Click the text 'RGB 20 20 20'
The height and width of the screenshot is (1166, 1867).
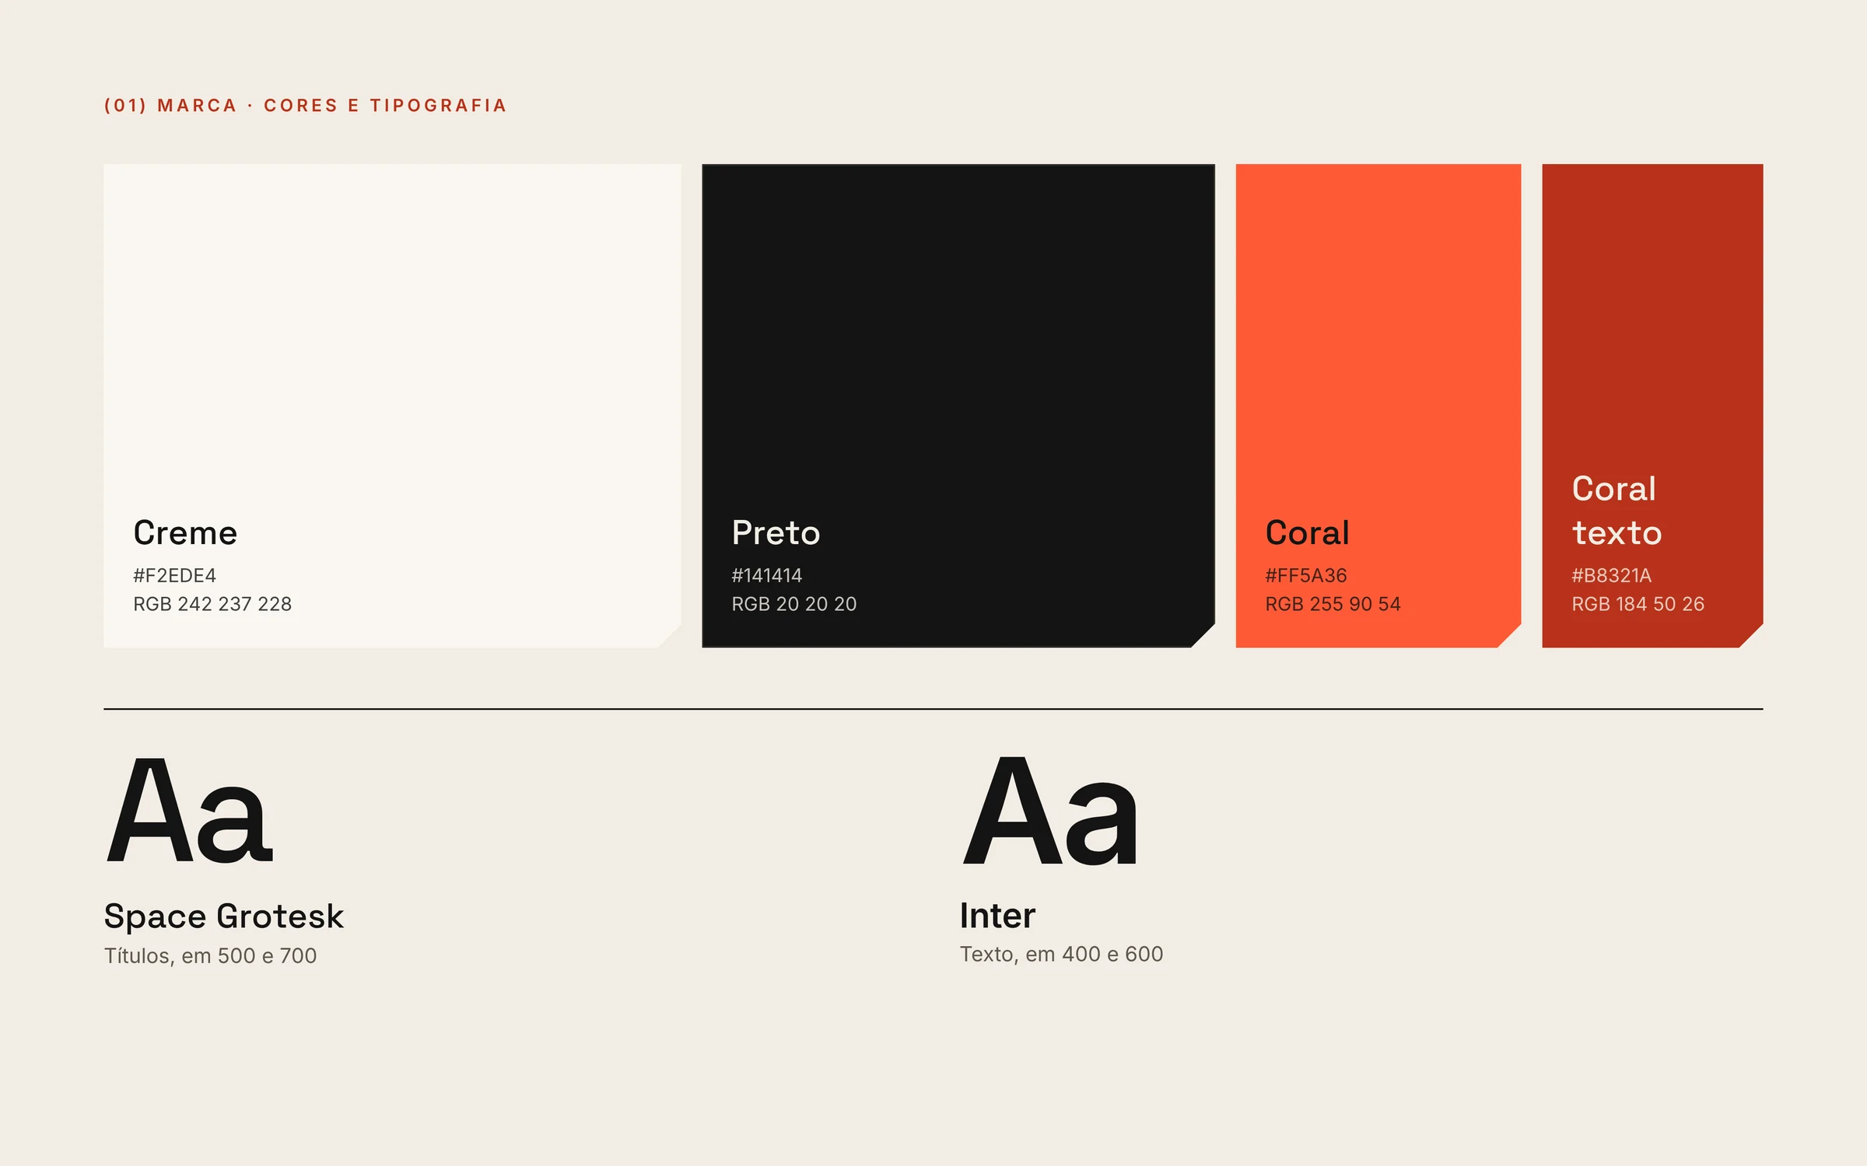point(793,604)
